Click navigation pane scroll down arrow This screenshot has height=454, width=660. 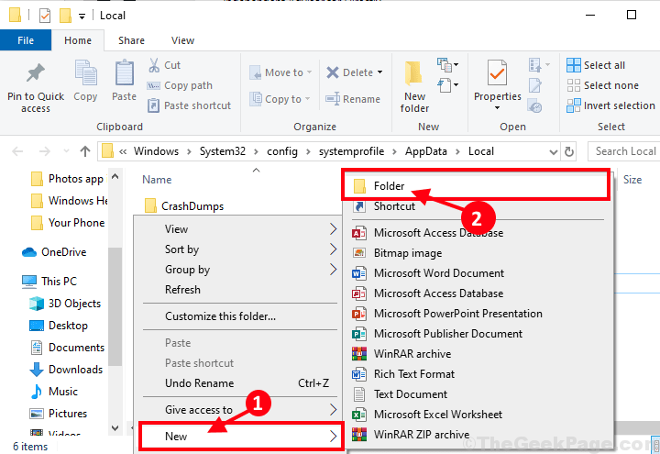coord(115,428)
